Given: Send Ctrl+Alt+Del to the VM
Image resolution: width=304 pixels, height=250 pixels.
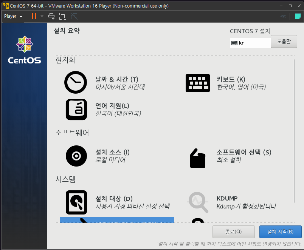Looking at the screenshot, I should pyautogui.click(x=51, y=16).
